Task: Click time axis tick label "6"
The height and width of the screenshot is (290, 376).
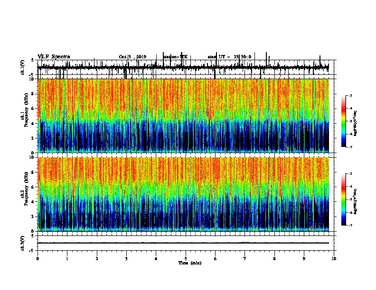Action: pyautogui.click(x=215, y=259)
